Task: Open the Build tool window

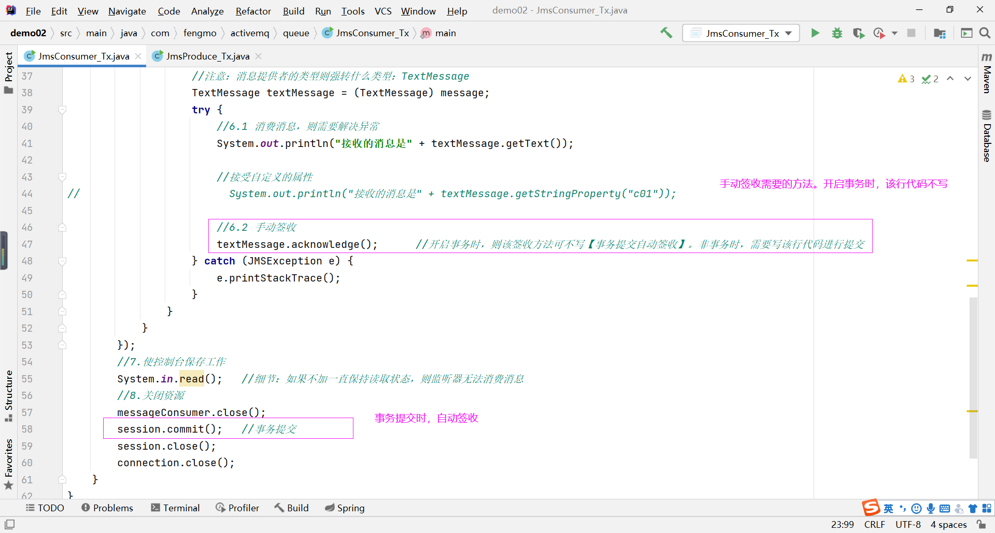Action: click(x=292, y=508)
